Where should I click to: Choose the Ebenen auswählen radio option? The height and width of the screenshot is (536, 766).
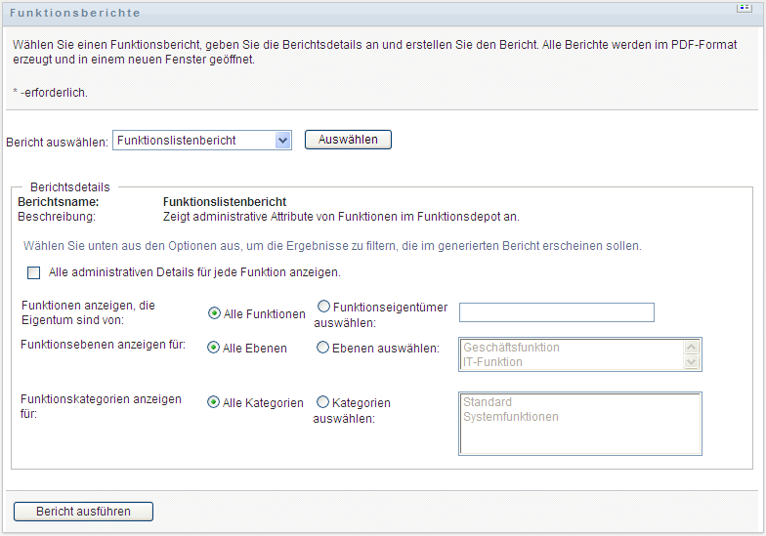pyautogui.click(x=323, y=348)
